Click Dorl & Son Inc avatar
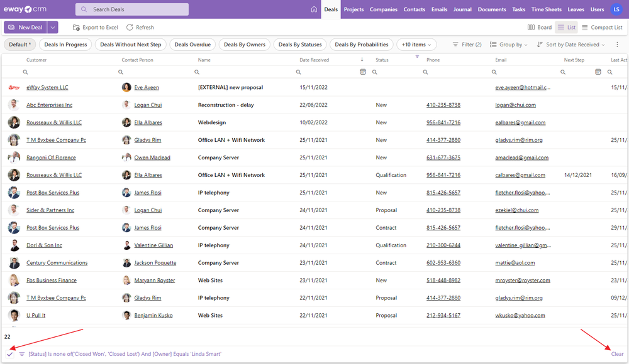The image size is (629, 364). point(14,245)
